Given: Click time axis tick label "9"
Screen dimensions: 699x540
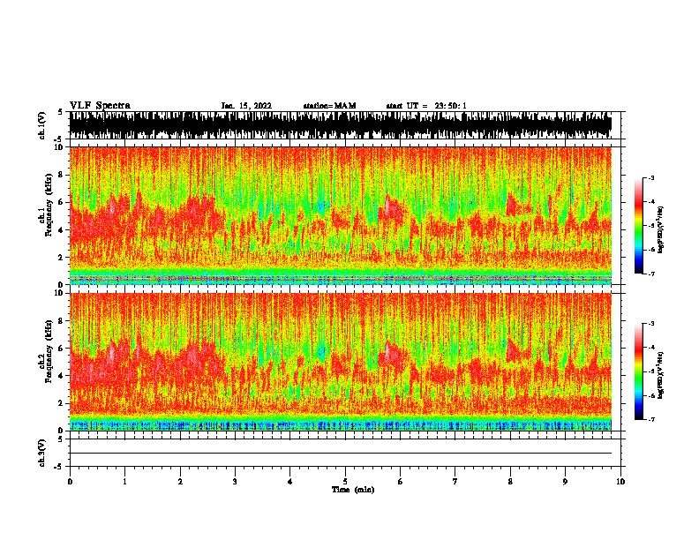Looking at the screenshot, I should (565, 482).
